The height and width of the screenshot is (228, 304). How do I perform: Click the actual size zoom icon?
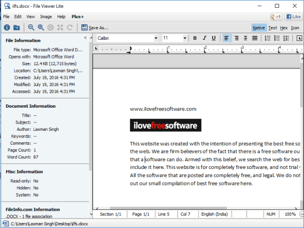(x=50, y=28)
